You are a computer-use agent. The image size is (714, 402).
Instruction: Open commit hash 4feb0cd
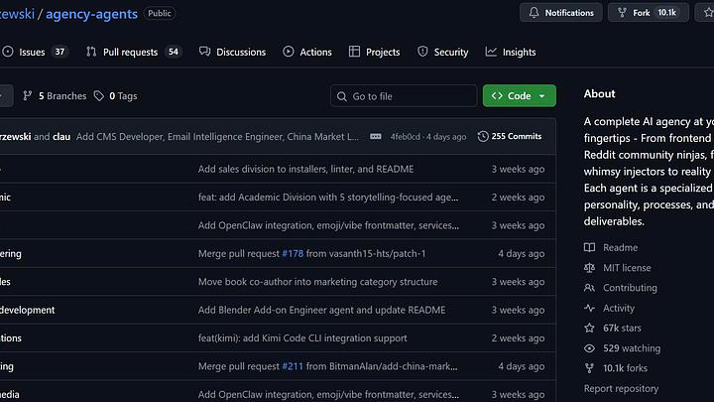[405, 137]
